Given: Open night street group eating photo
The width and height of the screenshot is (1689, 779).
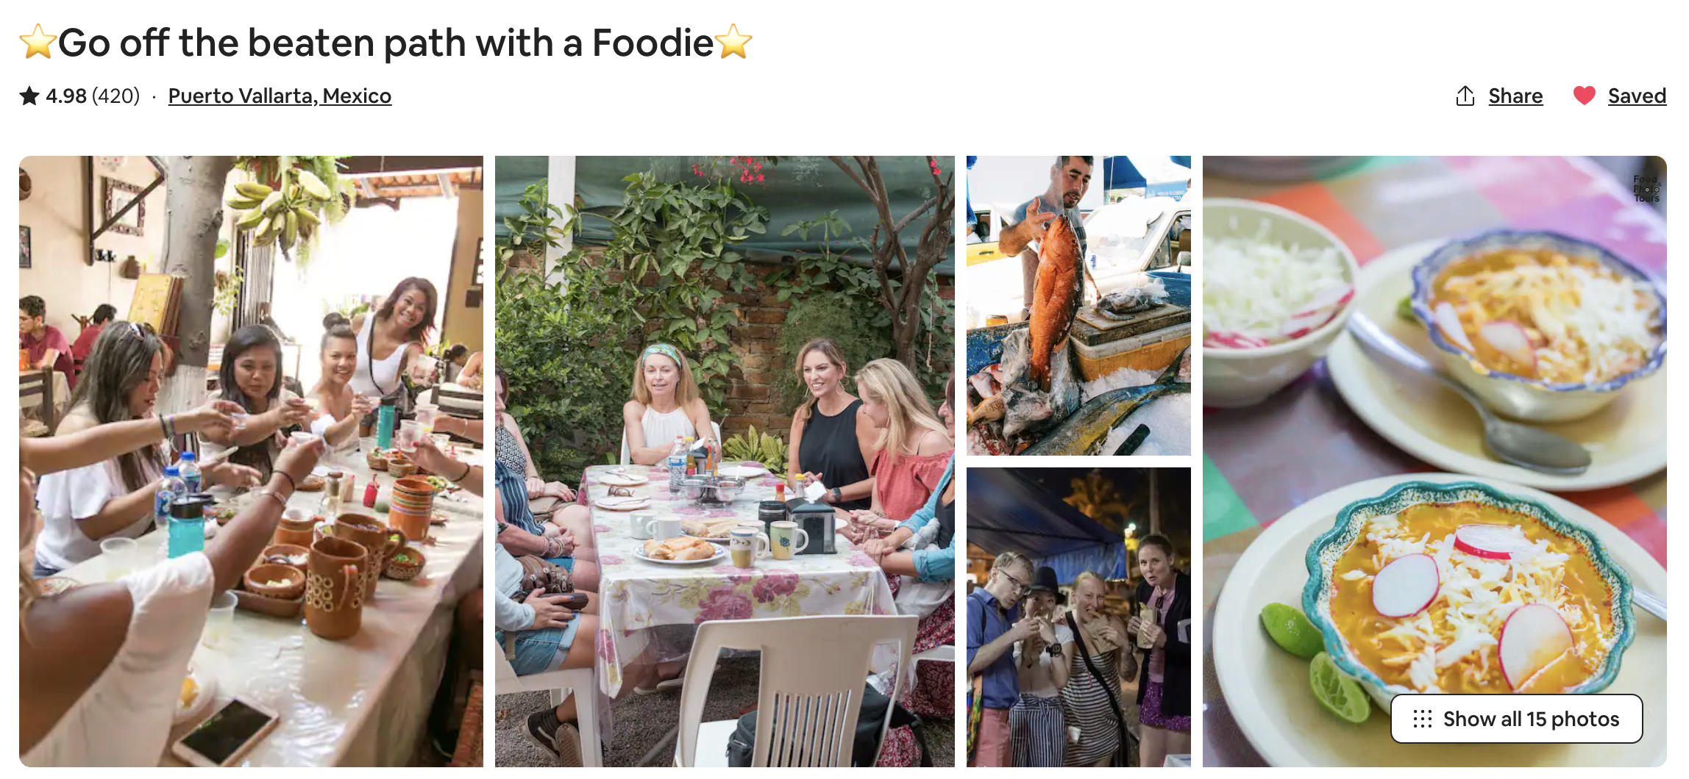Looking at the screenshot, I should pos(1078,617).
